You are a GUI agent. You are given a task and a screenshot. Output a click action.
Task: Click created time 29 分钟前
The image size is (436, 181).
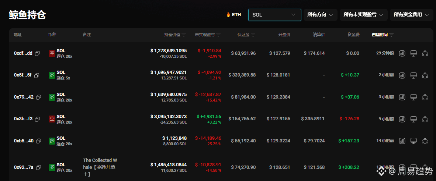pos(385,53)
